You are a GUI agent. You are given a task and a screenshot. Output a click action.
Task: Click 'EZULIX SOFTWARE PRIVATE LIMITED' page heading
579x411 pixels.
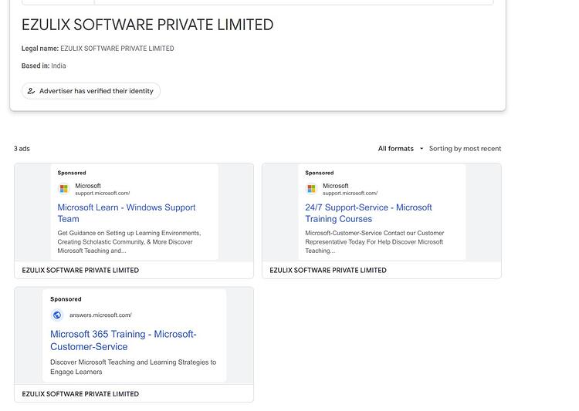click(147, 25)
